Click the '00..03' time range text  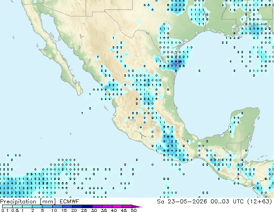[220, 202]
